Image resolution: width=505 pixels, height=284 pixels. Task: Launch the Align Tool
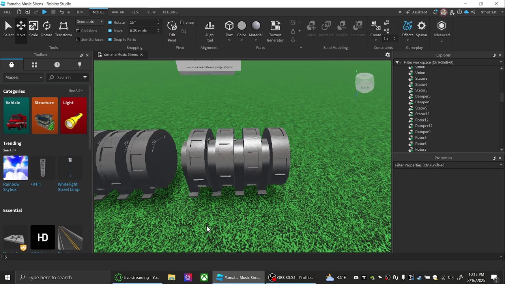click(x=209, y=32)
